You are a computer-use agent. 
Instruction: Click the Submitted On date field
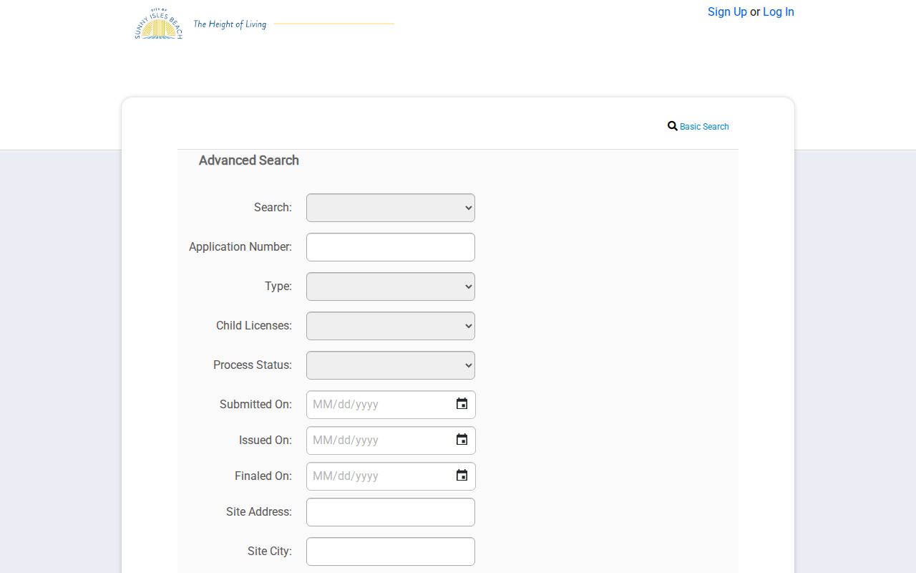point(391,405)
